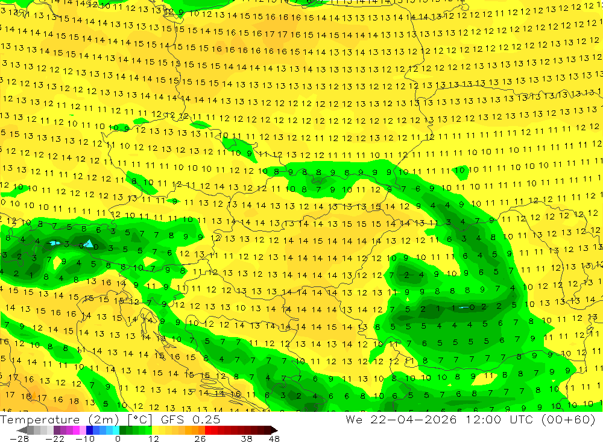This screenshot has height=442, width=603.
Task: Click the "-28" color scale label
Action: coord(19,438)
